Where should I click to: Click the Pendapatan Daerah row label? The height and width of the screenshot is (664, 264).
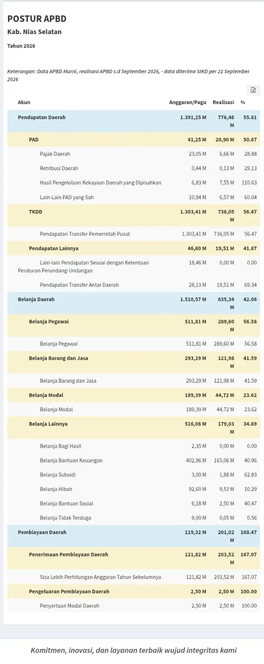click(x=41, y=117)
